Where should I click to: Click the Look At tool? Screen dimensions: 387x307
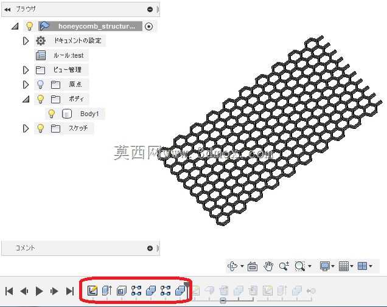253,266
